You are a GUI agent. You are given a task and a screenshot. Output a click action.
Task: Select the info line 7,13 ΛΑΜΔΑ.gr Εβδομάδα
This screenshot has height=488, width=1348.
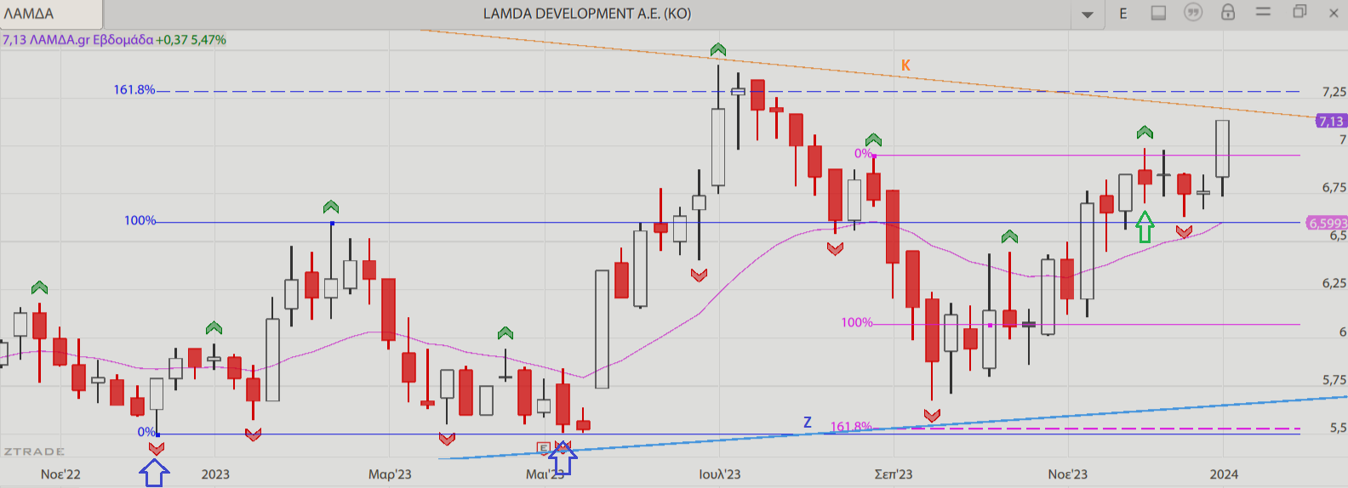pos(78,40)
